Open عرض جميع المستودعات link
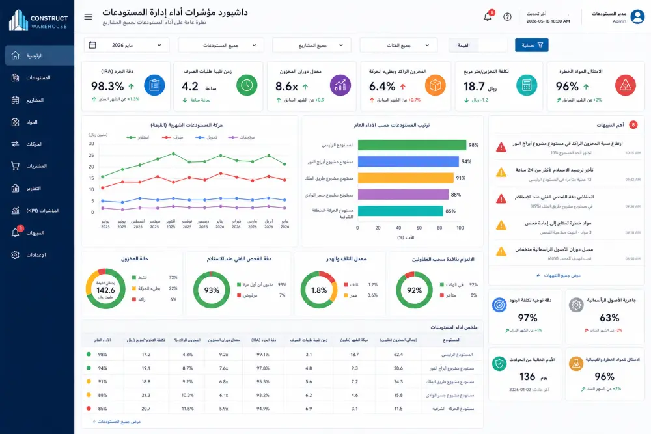 117,422
